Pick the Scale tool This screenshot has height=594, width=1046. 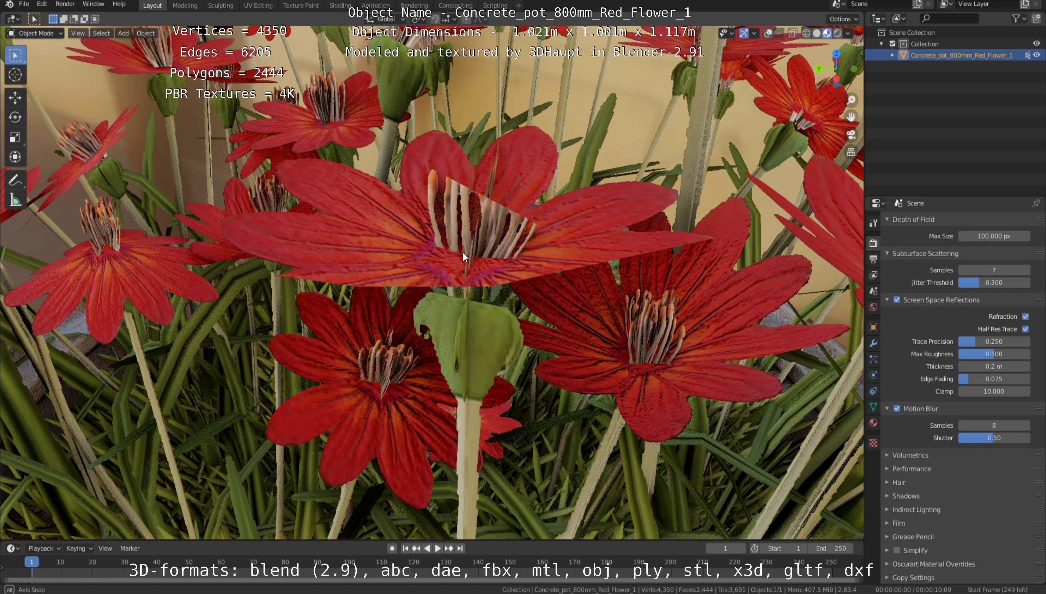(x=15, y=137)
